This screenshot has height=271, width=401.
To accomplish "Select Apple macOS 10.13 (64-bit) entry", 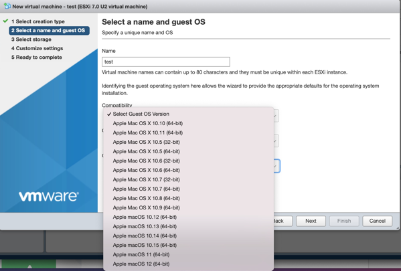I will coord(189,227).
